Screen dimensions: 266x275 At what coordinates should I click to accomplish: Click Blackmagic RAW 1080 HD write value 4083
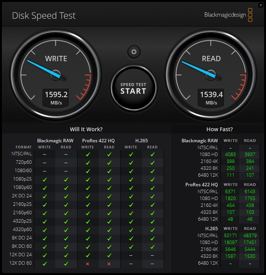pyautogui.click(x=230, y=155)
